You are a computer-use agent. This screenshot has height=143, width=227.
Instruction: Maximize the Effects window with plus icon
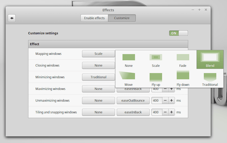tap(199, 10)
